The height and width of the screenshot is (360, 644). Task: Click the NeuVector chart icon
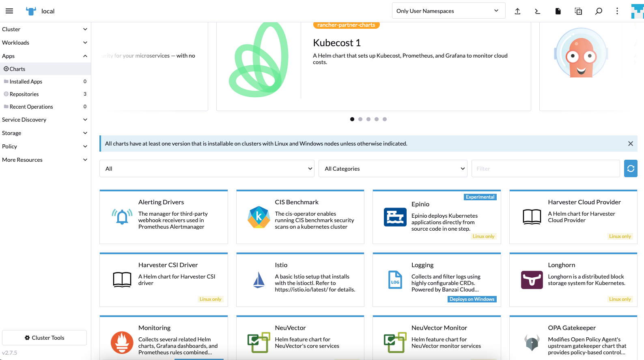click(259, 343)
